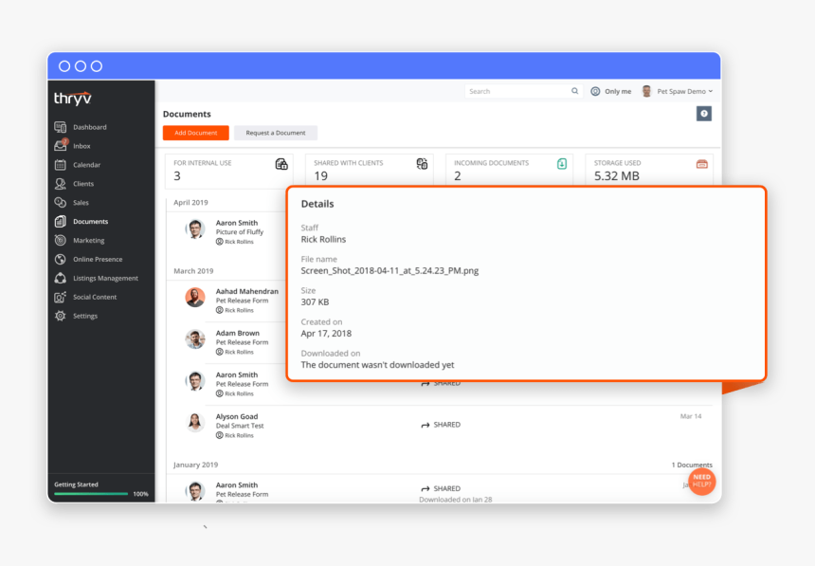Go to Dashboard in the sidebar
The width and height of the screenshot is (815, 566).
(89, 127)
